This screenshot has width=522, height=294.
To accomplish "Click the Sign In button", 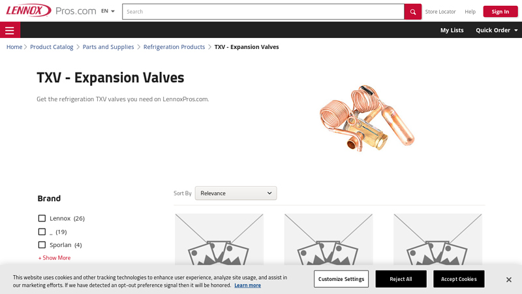I will pyautogui.click(x=500, y=12).
